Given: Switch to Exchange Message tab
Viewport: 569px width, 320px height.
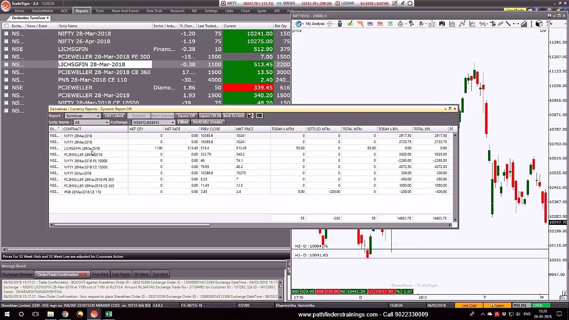Looking at the screenshot, I should (x=18, y=274).
